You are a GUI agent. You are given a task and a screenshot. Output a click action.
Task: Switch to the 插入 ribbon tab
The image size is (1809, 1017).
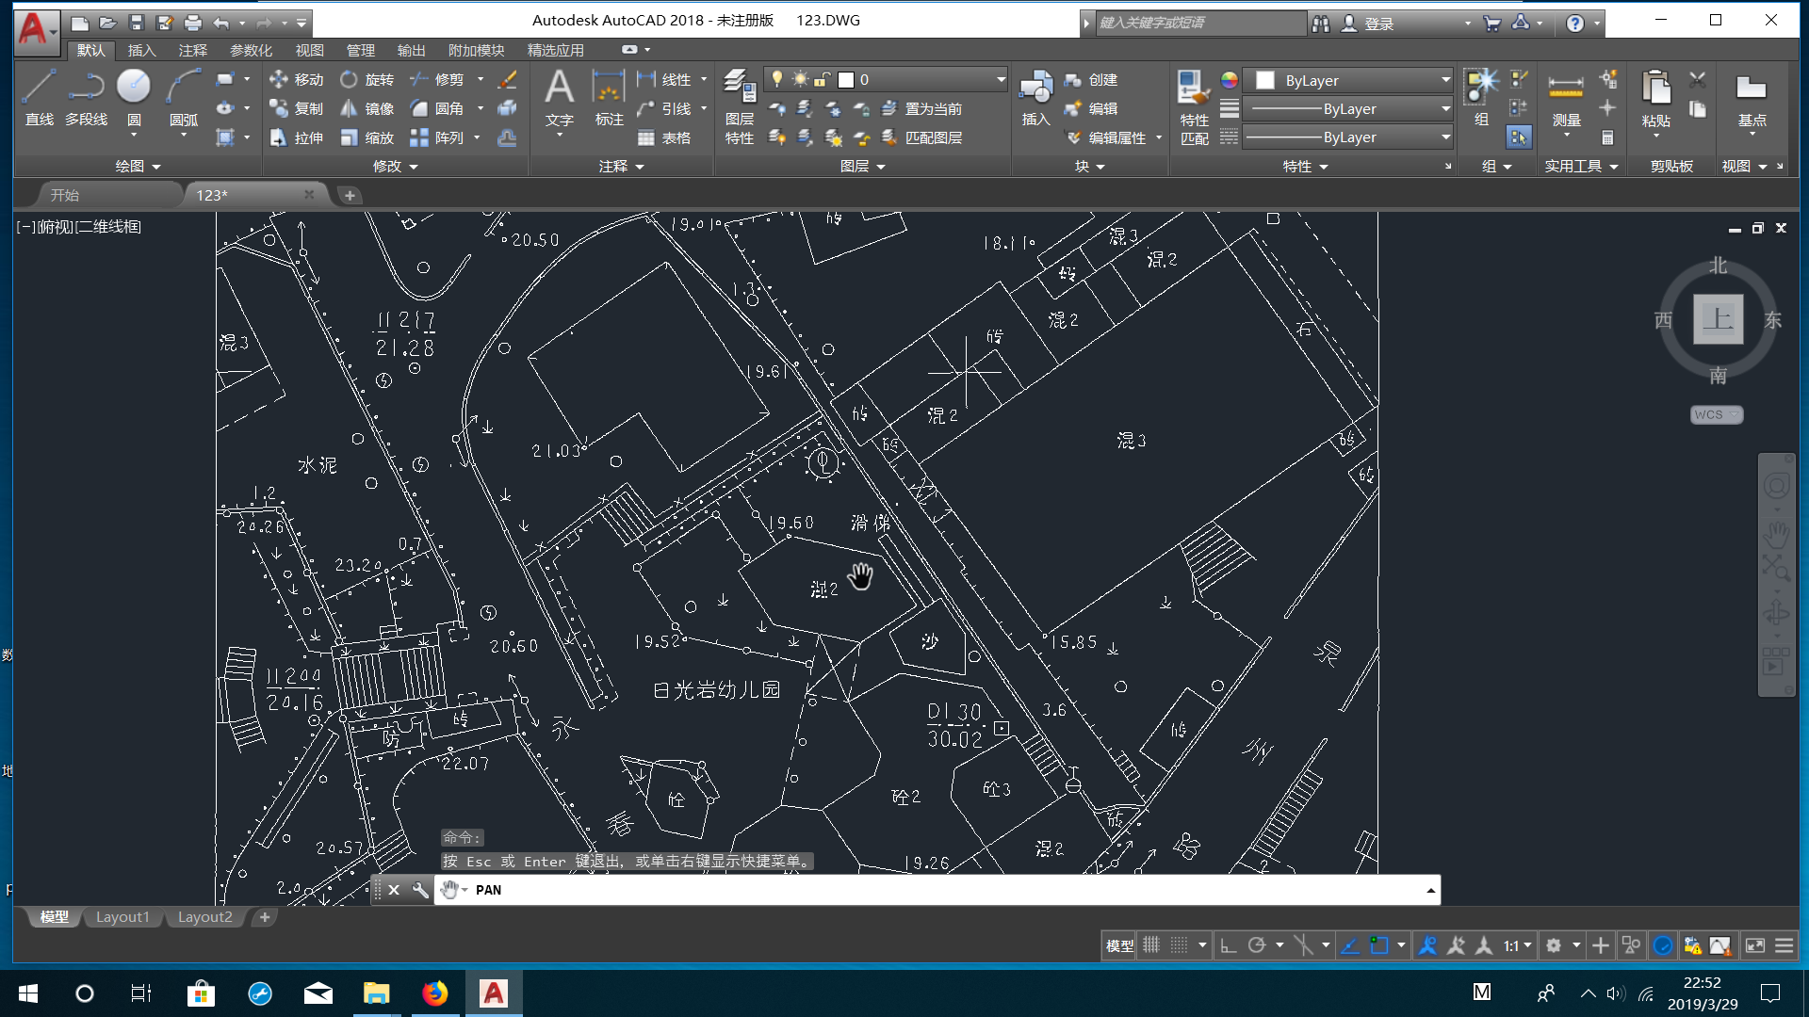pyautogui.click(x=141, y=50)
